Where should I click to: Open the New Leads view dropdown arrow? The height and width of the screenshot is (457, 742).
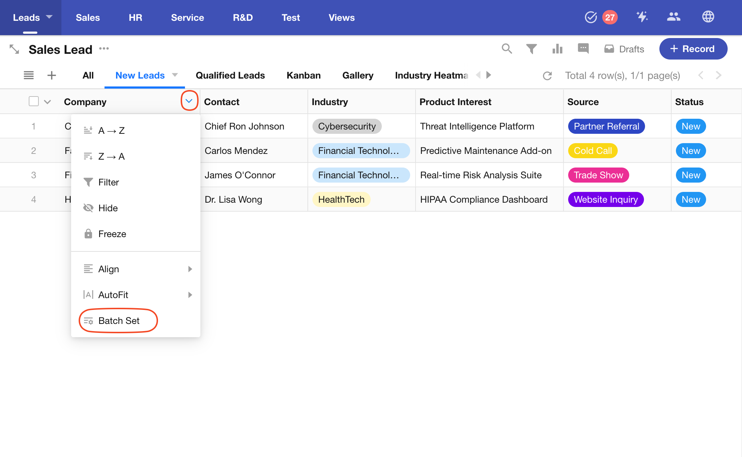tap(175, 75)
